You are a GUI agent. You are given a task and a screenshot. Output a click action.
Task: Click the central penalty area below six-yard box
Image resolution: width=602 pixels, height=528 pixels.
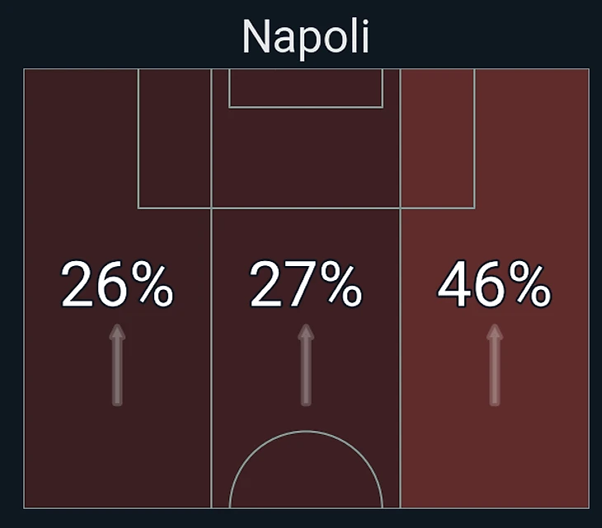coord(306,157)
